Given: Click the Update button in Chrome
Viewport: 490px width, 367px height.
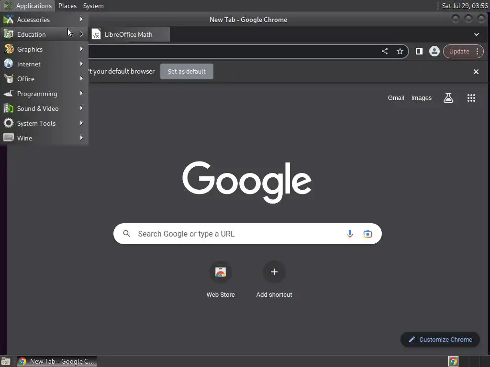Looking at the screenshot, I should pyautogui.click(x=459, y=52).
